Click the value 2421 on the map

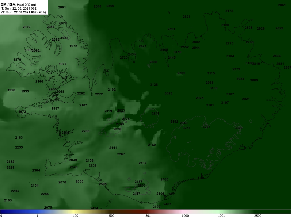click(x=143, y=46)
